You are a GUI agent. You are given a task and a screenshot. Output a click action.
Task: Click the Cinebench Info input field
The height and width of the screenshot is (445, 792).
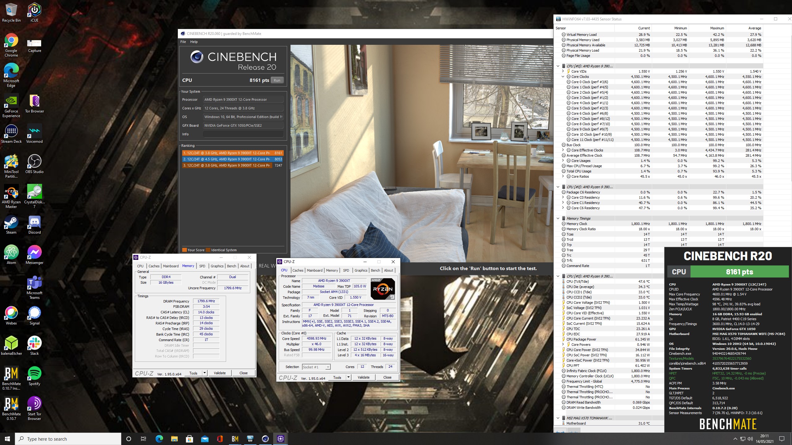[243, 134]
